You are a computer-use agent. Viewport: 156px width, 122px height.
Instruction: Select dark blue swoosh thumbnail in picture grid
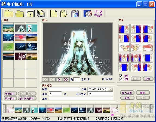tap(20, 47)
